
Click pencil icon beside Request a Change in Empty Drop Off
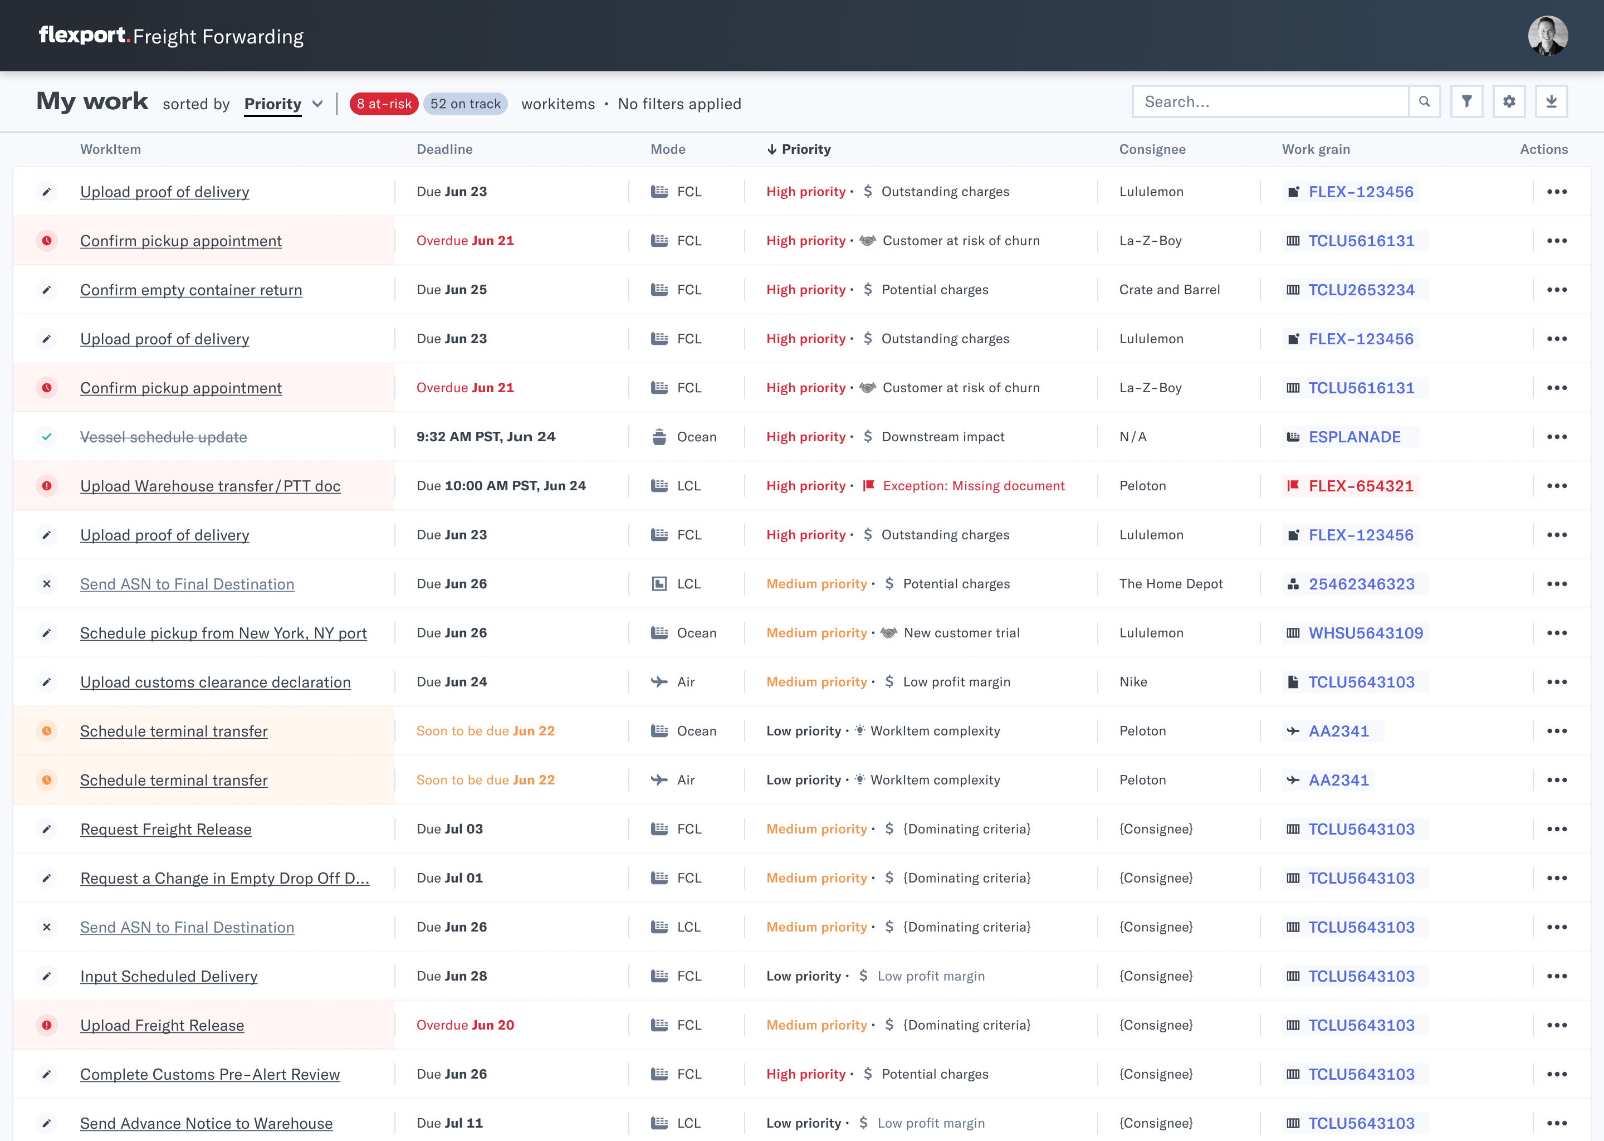point(46,878)
